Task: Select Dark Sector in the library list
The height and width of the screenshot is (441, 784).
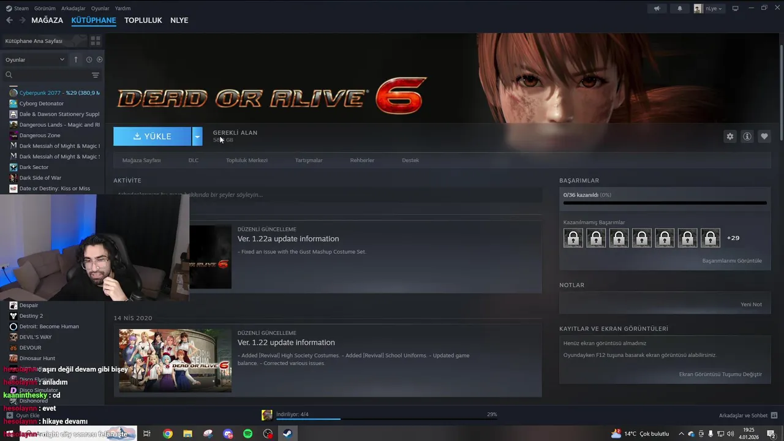Action: 34,167
